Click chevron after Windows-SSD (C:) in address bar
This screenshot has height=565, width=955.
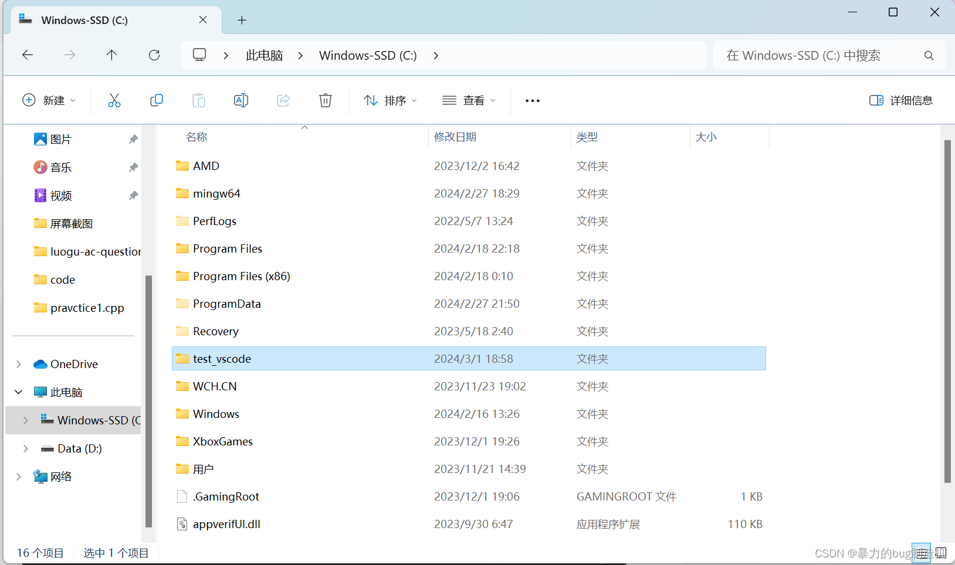[x=436, y=55]
